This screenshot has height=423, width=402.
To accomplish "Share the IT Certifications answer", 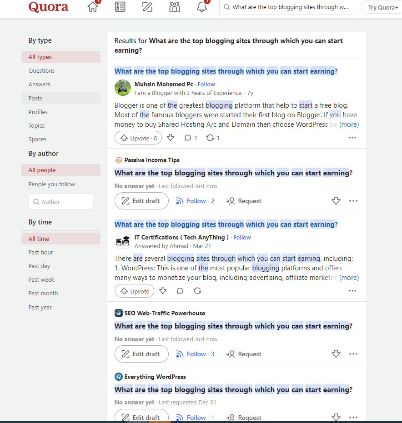I will click(x=197, y=291).
